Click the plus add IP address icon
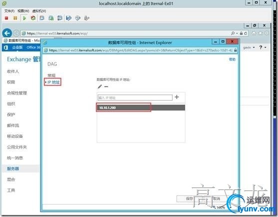278x217 pixels. pyautogui.click(x=177, y=97)
